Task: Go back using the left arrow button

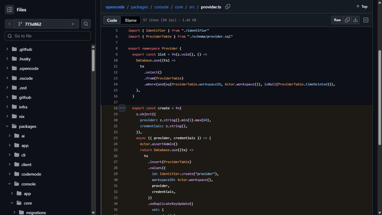Action: (x=9, y=24)
